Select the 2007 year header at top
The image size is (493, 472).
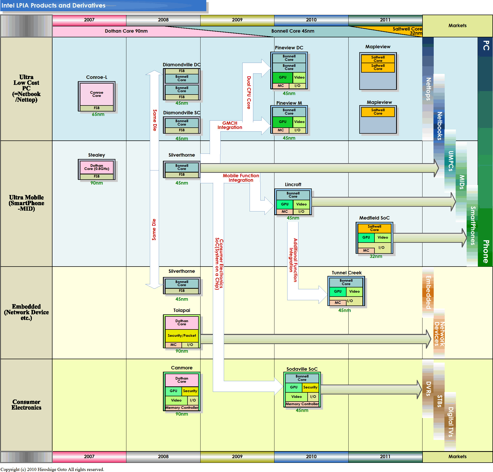(x=89, y=20)
